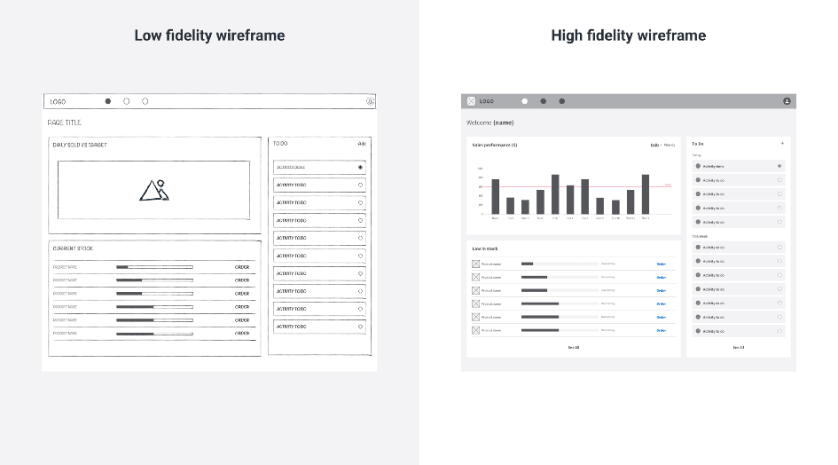Click See All under Low in stock
The height and width of the screenshot is (465, 838).
[x=574, y=348]
